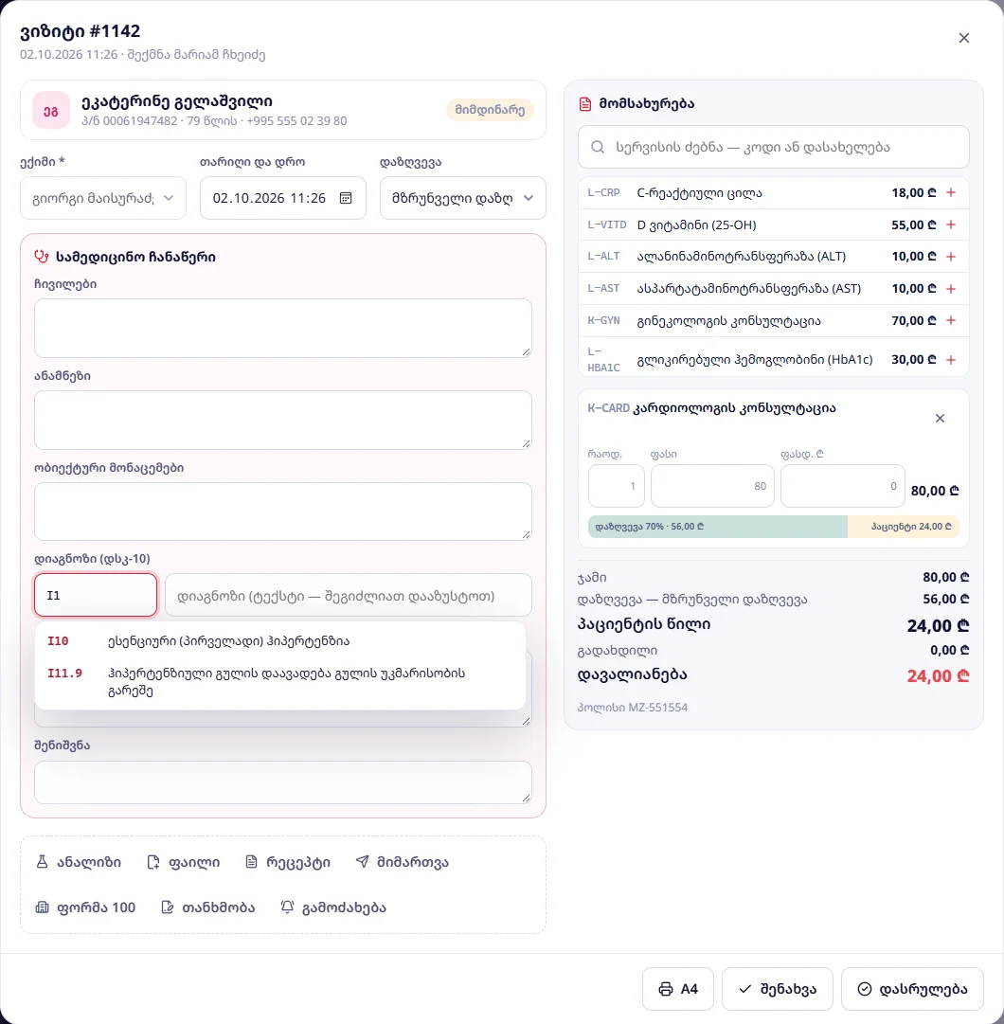Select diagnosis I10 ესენციური ჰიპერტენზია

[x=280, y=641]
